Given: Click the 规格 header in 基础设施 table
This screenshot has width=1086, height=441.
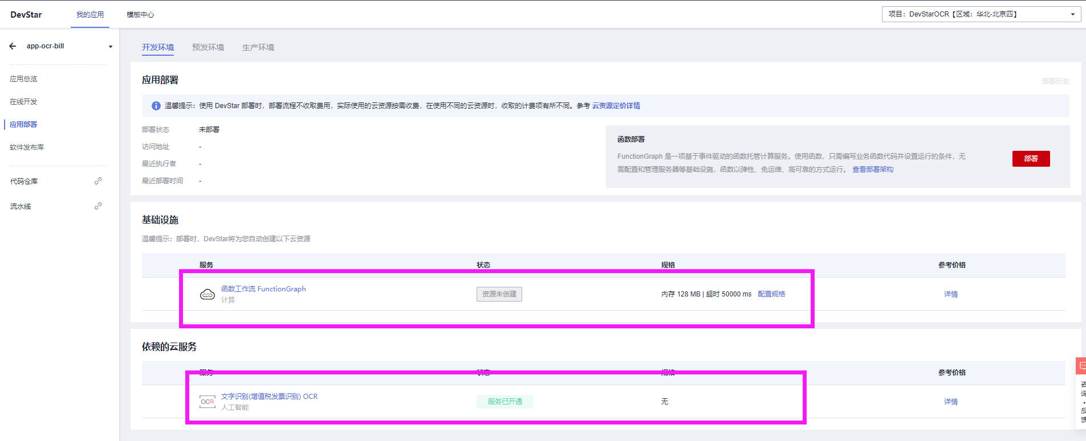Looking at the screenshot, I should [x=668, y=265].
